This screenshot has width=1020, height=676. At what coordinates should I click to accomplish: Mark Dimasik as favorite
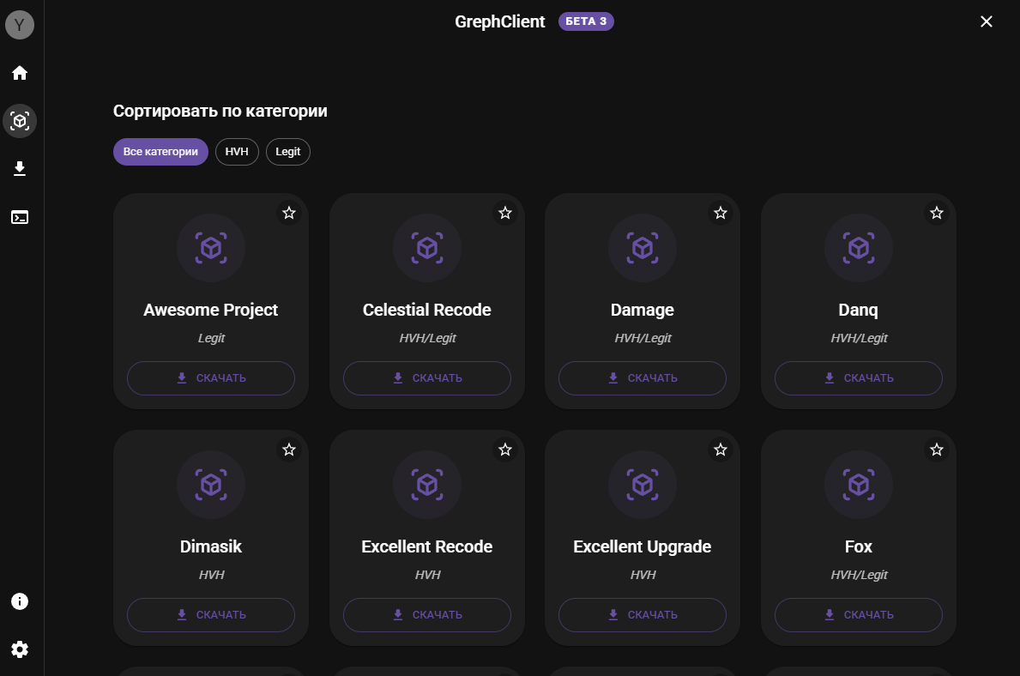pos(289,450)
